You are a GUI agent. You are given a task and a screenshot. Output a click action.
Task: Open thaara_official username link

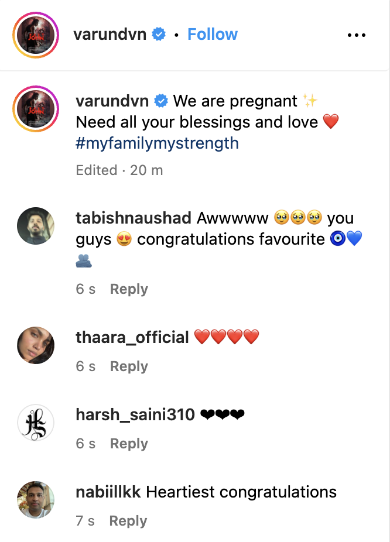coord(132,337)
